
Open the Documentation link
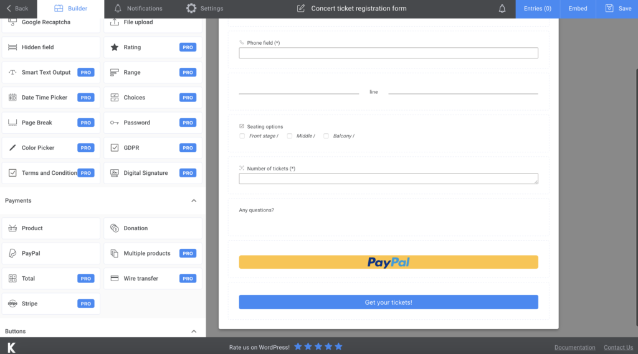coord(574,348)
